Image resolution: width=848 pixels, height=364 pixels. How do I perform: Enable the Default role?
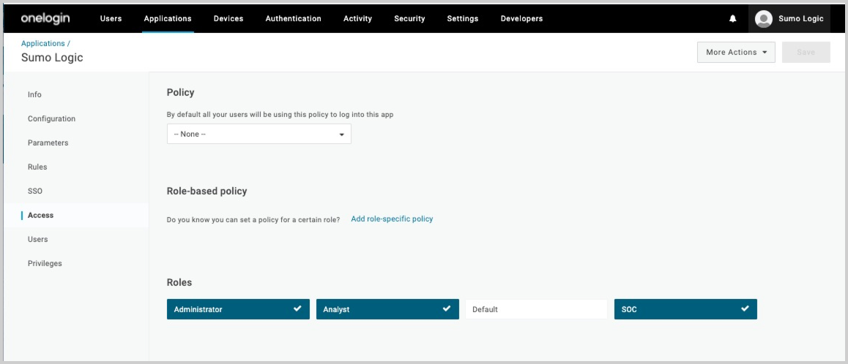pos(536,309)
